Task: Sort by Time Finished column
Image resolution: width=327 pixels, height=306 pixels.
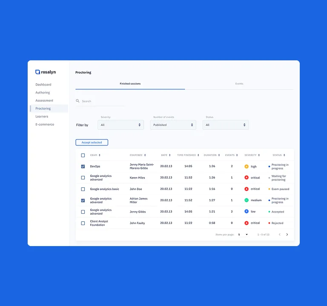Action: point(198,155)
